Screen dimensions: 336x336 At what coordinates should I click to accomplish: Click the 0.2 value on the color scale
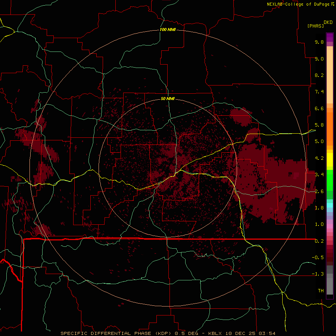pyautogui.click(x=319, y=241)
